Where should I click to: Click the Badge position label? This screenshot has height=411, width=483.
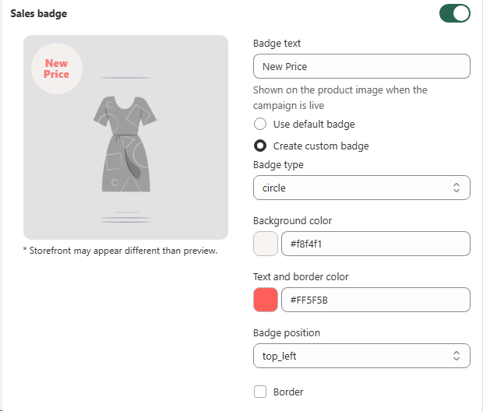[x=287, y=333]
